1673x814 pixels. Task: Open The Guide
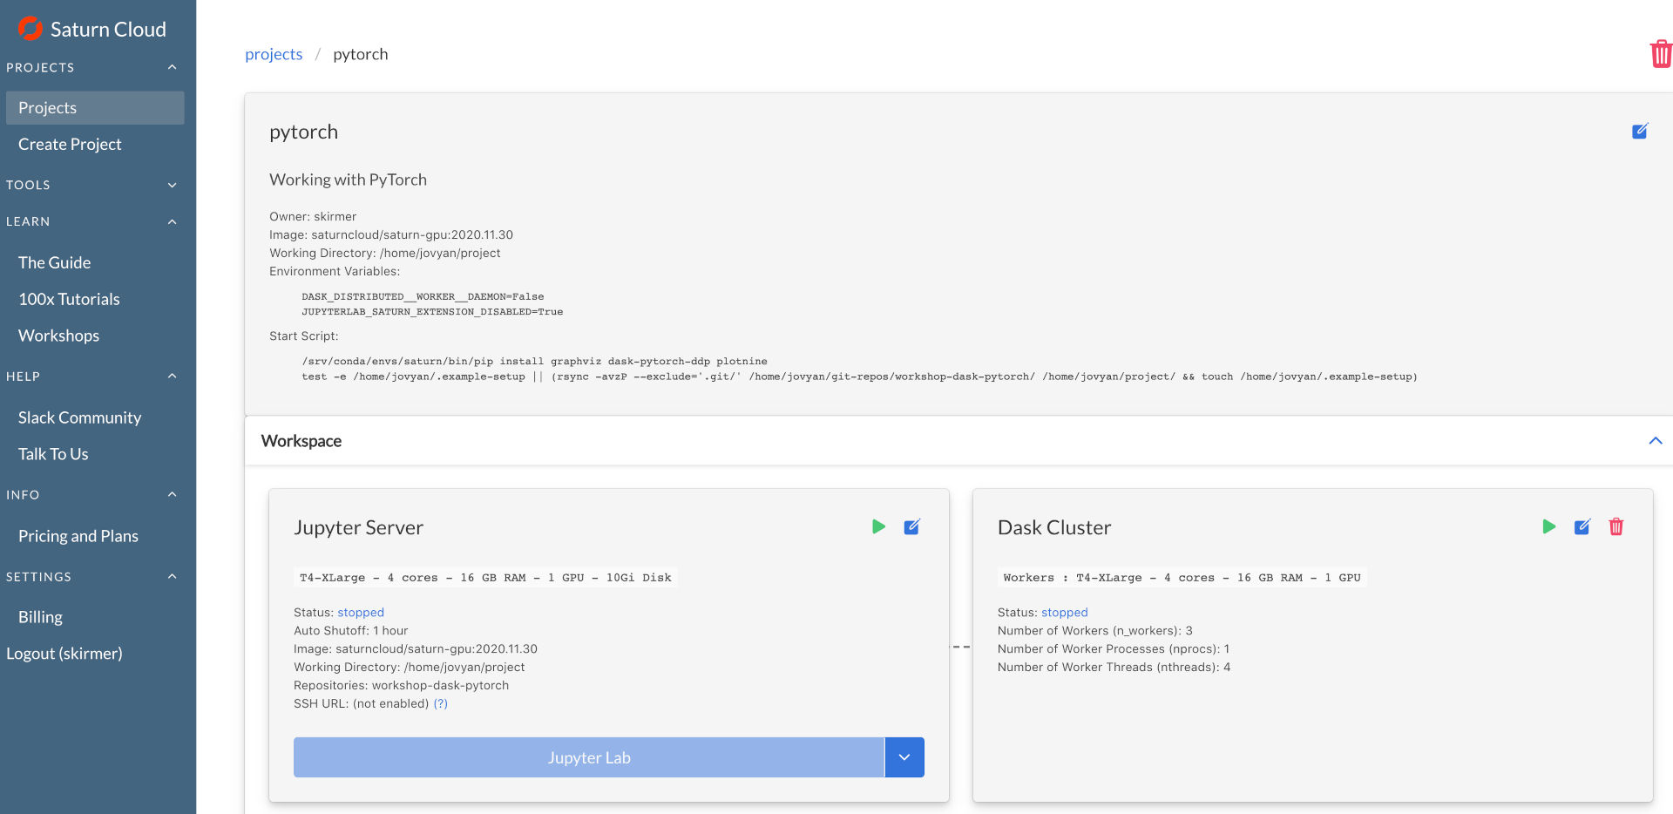54,262
